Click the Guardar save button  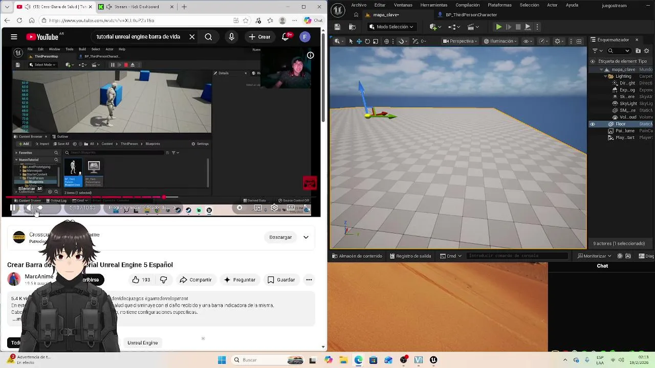[x=281, y=280]
